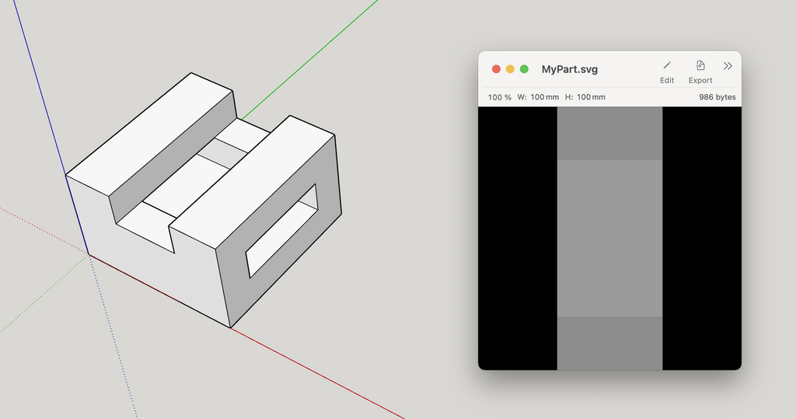Click the darker gray top band in preview
The image size is (796, 419).
click(x=609, y=133)
